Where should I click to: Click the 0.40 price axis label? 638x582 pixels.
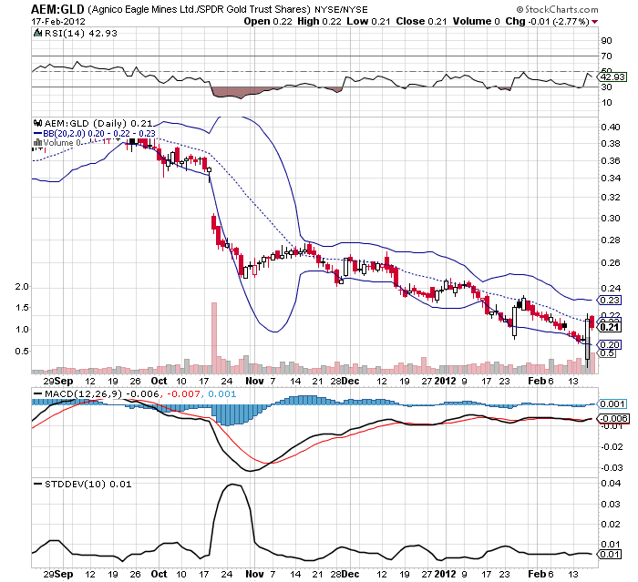pyautogui.click(x=611, y=128)
